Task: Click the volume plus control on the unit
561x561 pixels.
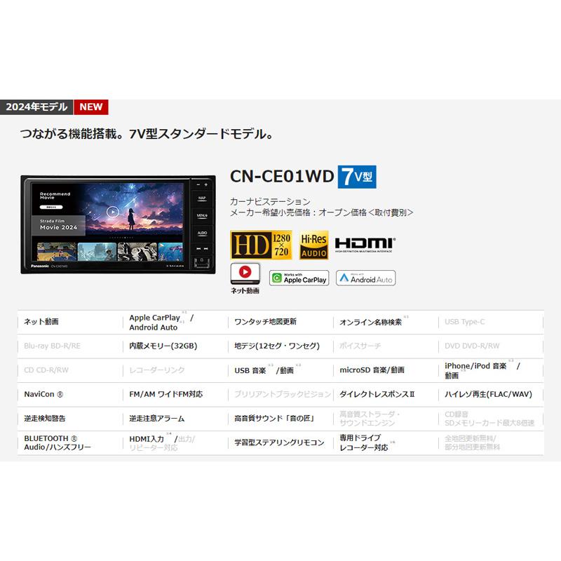Action: pyautogui.click(x=206, y=184)
